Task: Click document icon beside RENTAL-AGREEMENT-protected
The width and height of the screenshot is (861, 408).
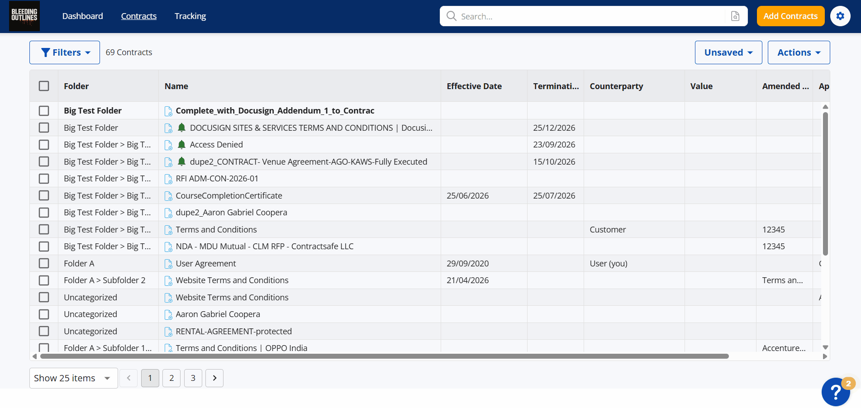Action: 168,332
